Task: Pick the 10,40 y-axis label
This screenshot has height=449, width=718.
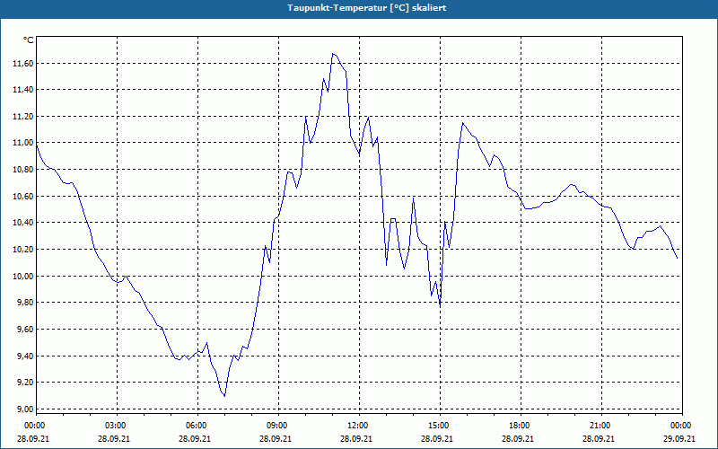Action: pos(23,223)
